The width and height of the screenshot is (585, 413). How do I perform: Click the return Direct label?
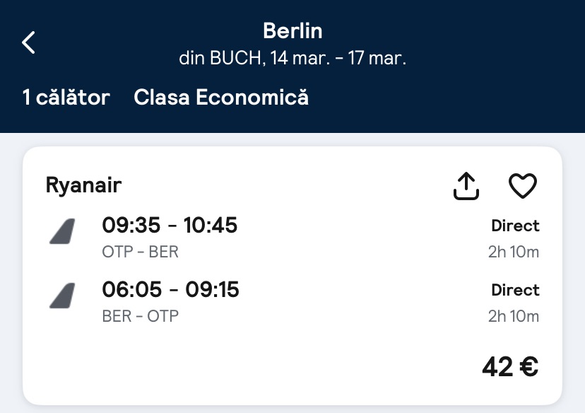click(515, 290)
